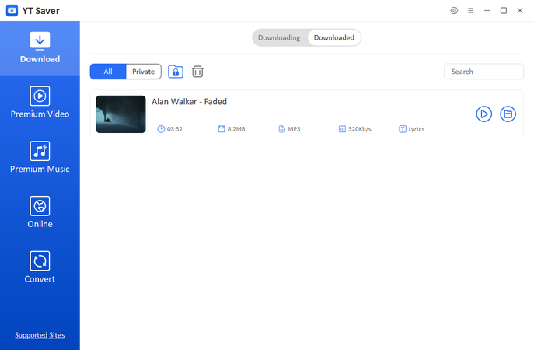
Task: Select the Private filter
Action: pos(143,72)
